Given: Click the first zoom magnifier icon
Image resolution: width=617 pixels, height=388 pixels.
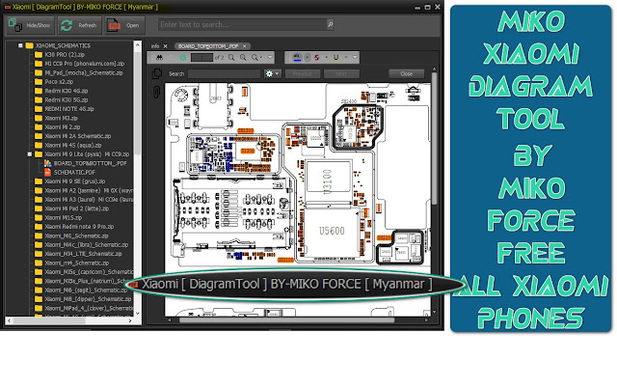Looking at the screenshot, I should (x=231, y=58).
